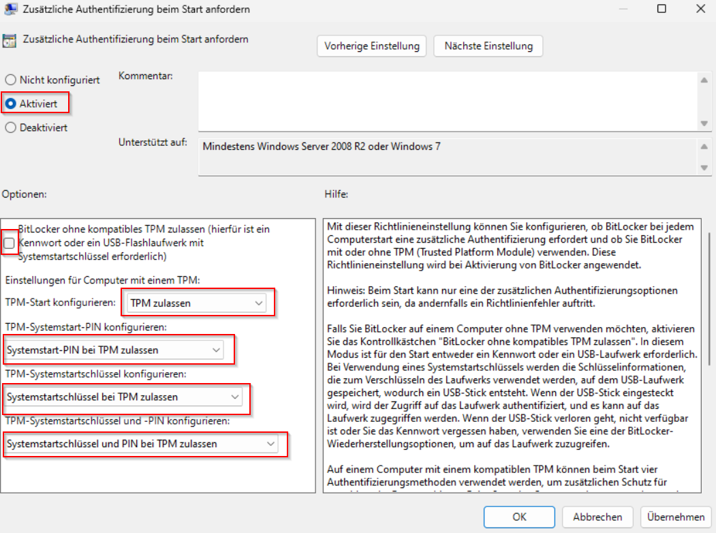Image resolution: width=716 pixels, height=533 pixels.
Task: Click the help paragraph starting 'Hinweis: Beim Start'
Action: 502,297
